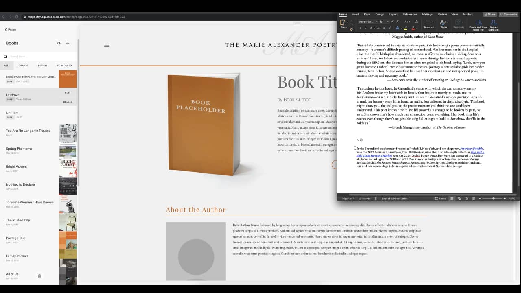Image resolution: width=521 pixels, height=293 pixels.
Task: Switch to Print Layout view in Word
Action: [x=451, y=199]
